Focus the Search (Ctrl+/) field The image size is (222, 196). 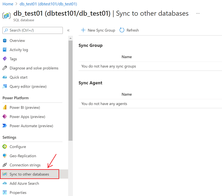tap(33, 30)
